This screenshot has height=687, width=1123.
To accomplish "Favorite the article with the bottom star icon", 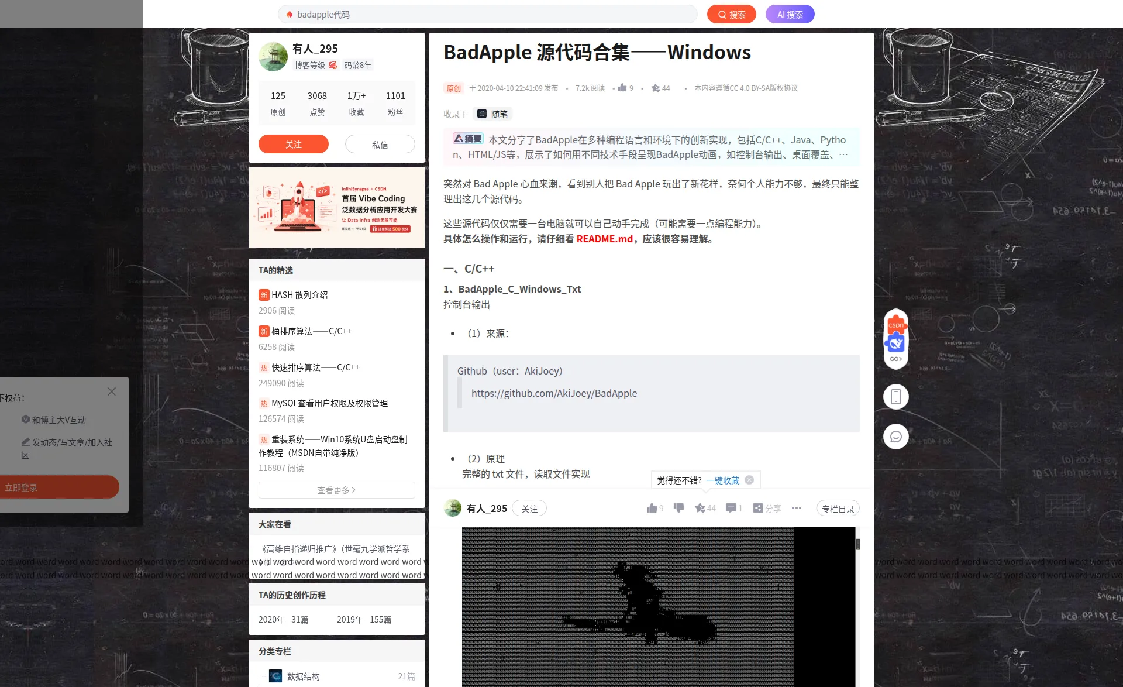I will pos(700,508).
